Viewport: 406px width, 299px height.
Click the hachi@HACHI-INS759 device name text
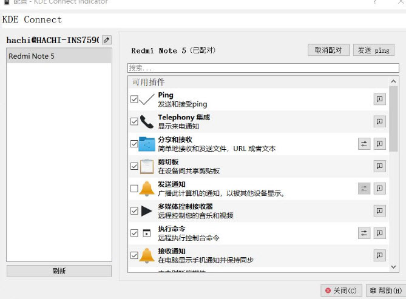(x=53, y=40)
